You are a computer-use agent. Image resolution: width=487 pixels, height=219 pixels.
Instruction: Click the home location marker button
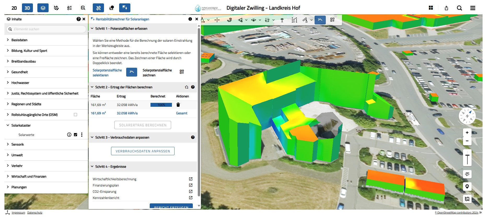coord(467,186)
